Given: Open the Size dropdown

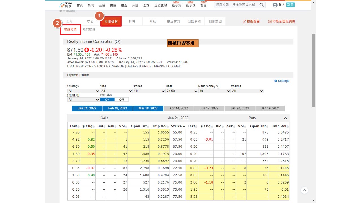Looking at the screenshot, I should click(116, 91).
